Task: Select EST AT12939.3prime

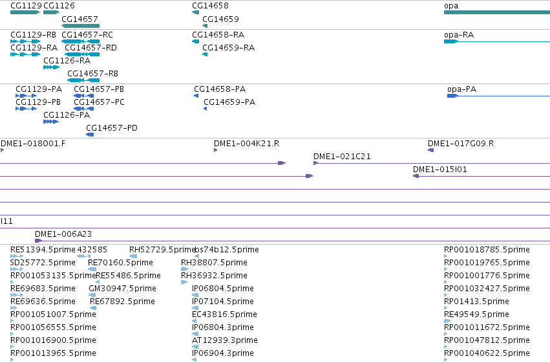Action: click(195, 347)
